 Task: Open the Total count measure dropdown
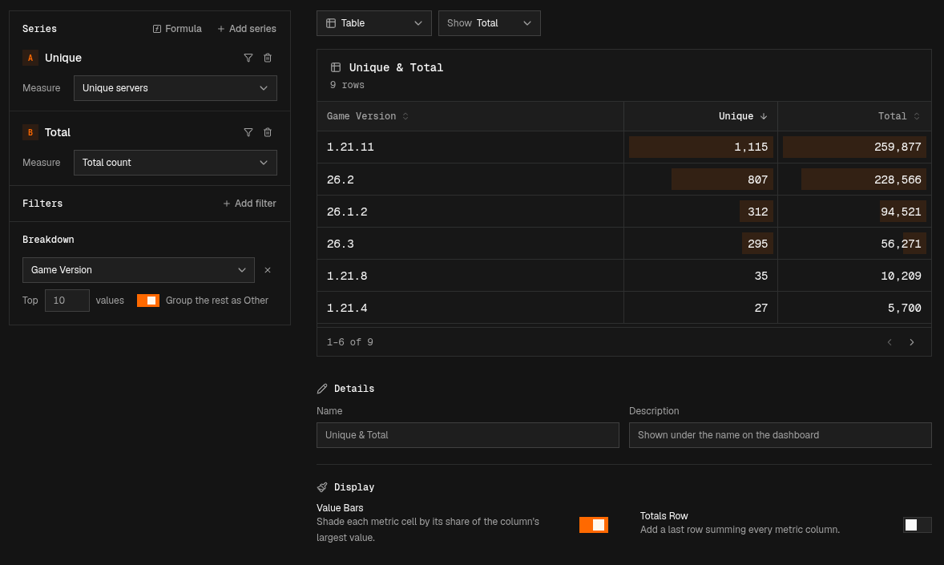pos(175,163)
